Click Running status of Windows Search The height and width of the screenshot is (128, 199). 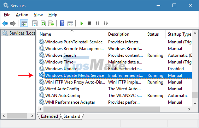[x=155, y=55]
